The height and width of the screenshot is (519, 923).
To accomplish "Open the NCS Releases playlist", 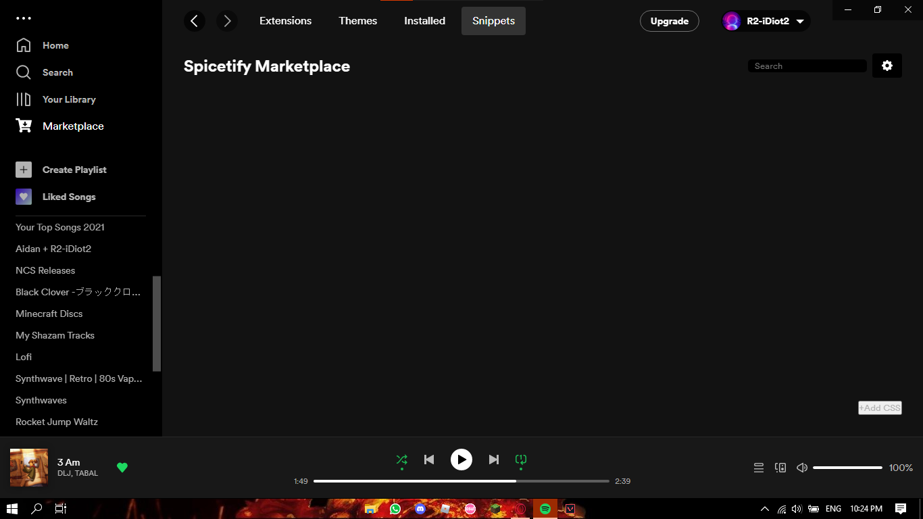I will click(x=45, y=270).
